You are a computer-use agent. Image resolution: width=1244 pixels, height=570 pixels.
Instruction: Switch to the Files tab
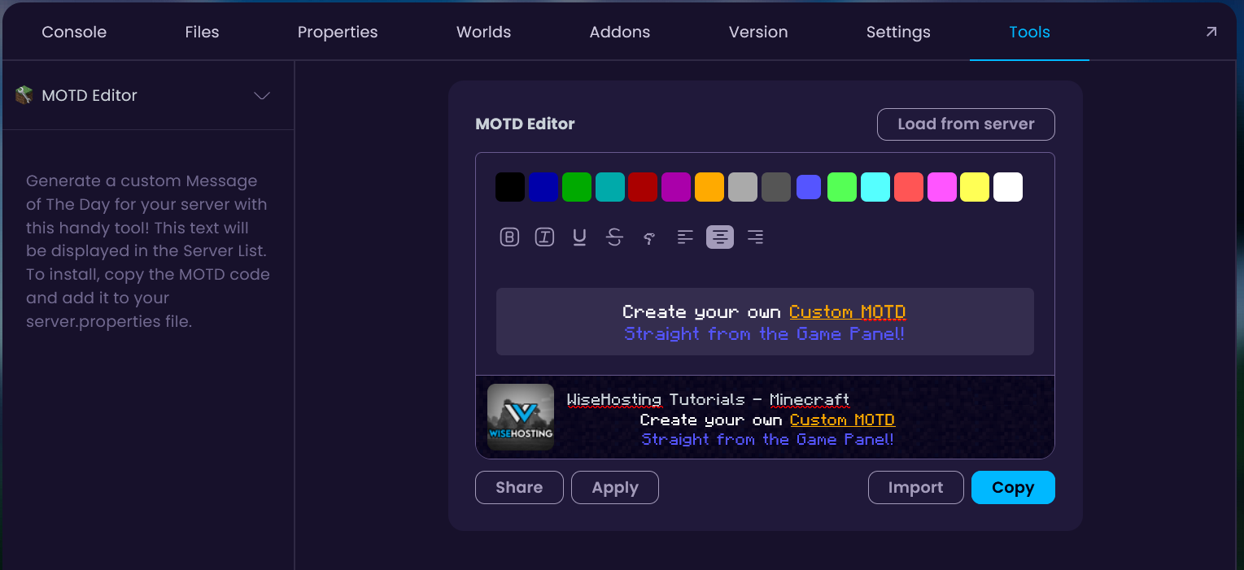pyautogui.click(x=202, y=33)
